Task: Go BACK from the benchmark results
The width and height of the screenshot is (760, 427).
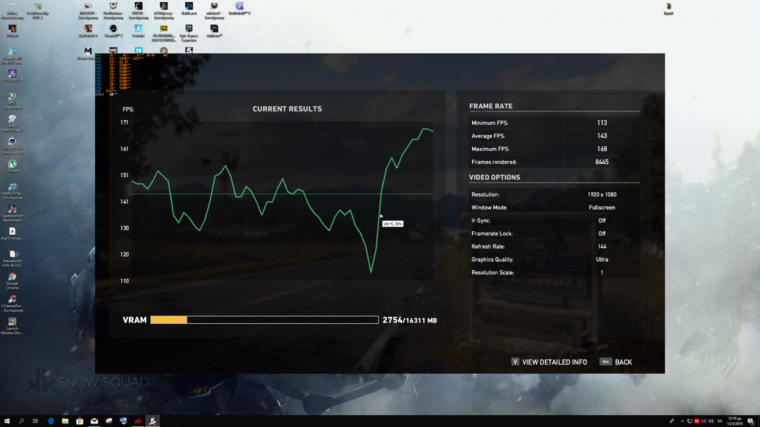Action: coord(623,362)
